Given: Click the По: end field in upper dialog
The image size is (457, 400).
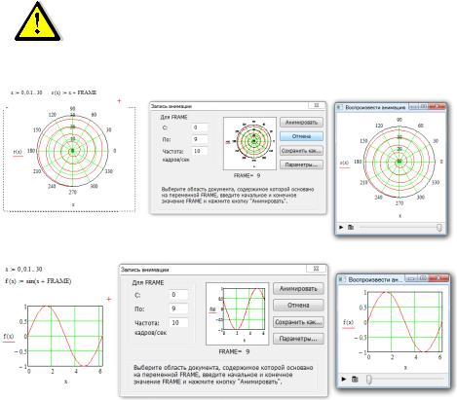Looking at the screenshot, I should [200, 139].
